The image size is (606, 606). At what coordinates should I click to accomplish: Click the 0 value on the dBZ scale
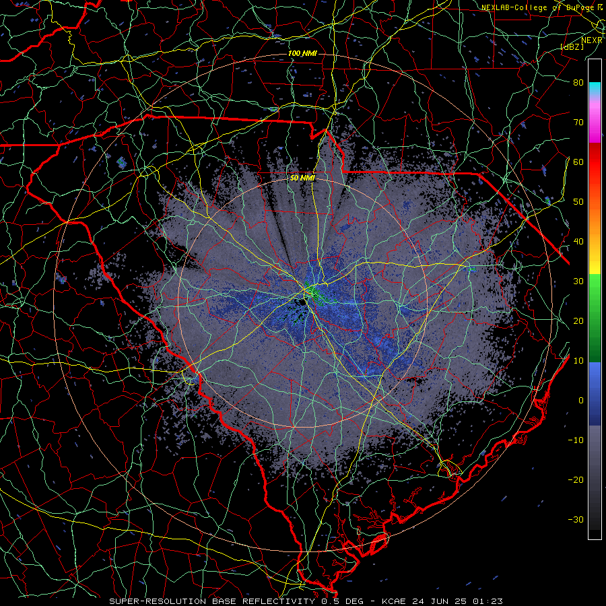pyautogui.click(x=581, y=401)
